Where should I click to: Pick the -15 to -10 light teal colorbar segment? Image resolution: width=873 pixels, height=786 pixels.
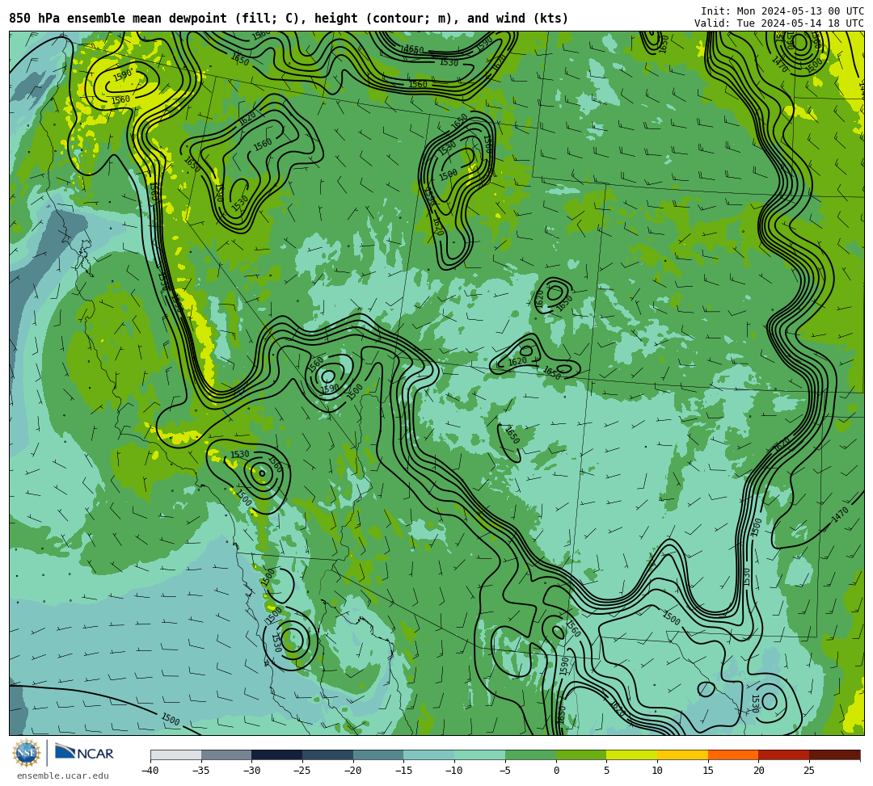(x=429, y=754)
